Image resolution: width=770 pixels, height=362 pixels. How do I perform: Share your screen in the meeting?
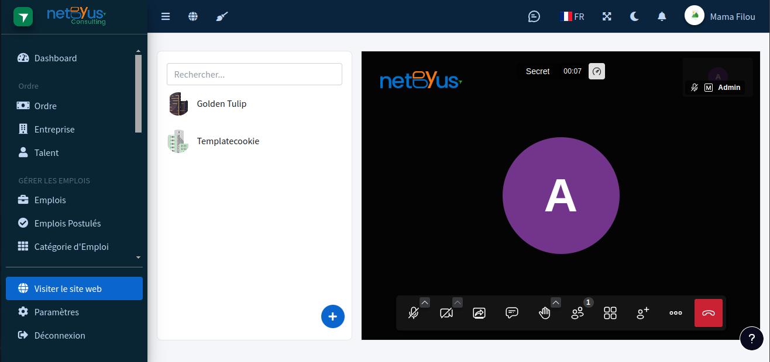[479, 313]
